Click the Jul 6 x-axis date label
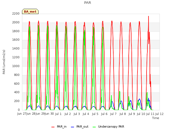 [x=104, y=114]
